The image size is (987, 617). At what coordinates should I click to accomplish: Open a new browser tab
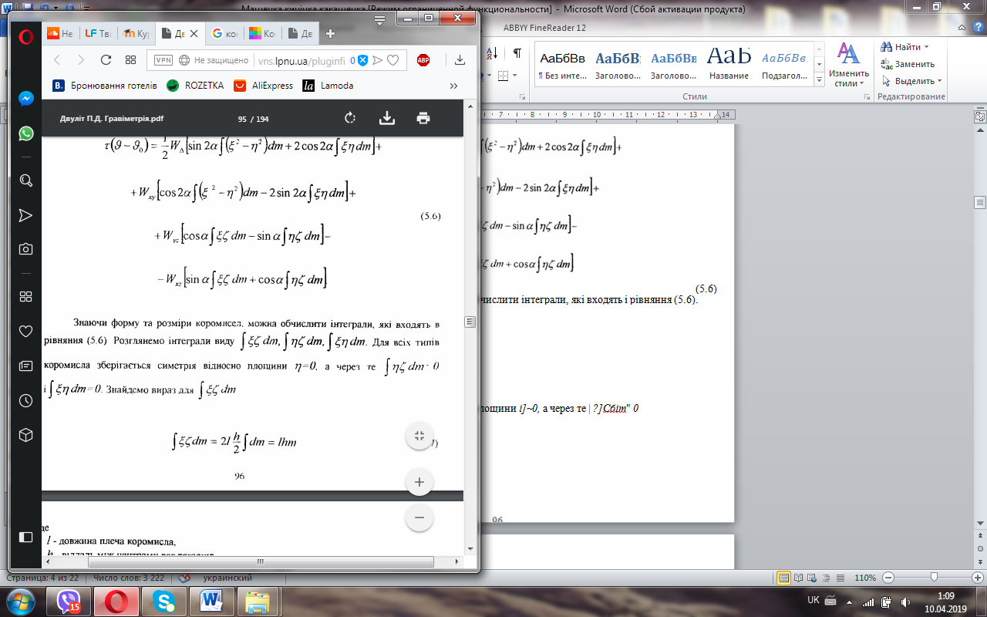(330, 34)
